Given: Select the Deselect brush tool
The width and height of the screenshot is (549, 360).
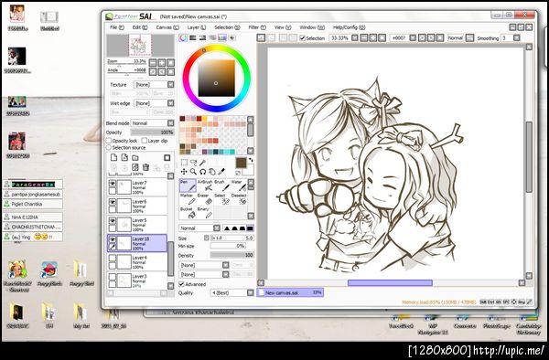Looking at the screenshot, I should [239, 199].
